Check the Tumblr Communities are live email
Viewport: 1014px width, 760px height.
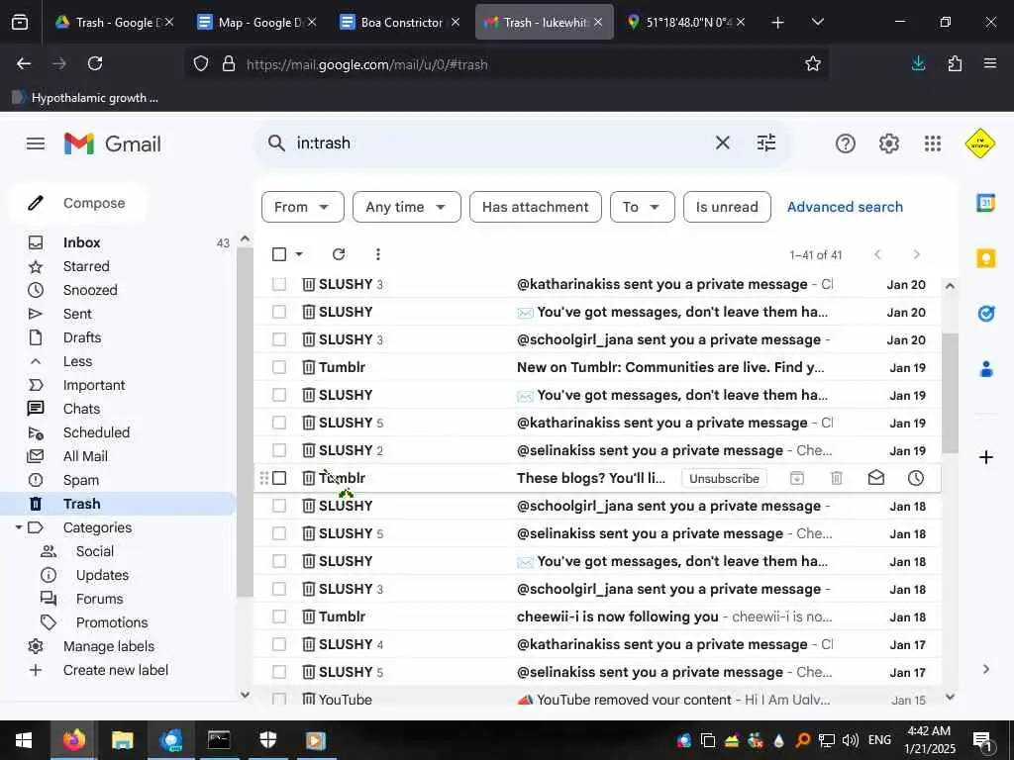click(x=278, y=367)
